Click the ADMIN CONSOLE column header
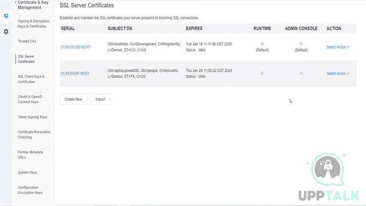The height and width of the screenshot is (206, 366). click(x=301, y=29)
